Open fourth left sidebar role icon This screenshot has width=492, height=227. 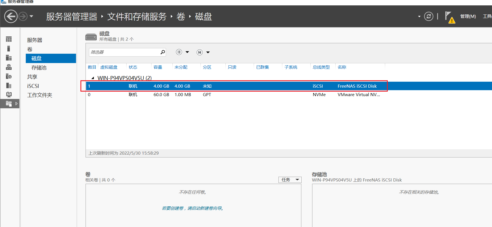point(9,67)
